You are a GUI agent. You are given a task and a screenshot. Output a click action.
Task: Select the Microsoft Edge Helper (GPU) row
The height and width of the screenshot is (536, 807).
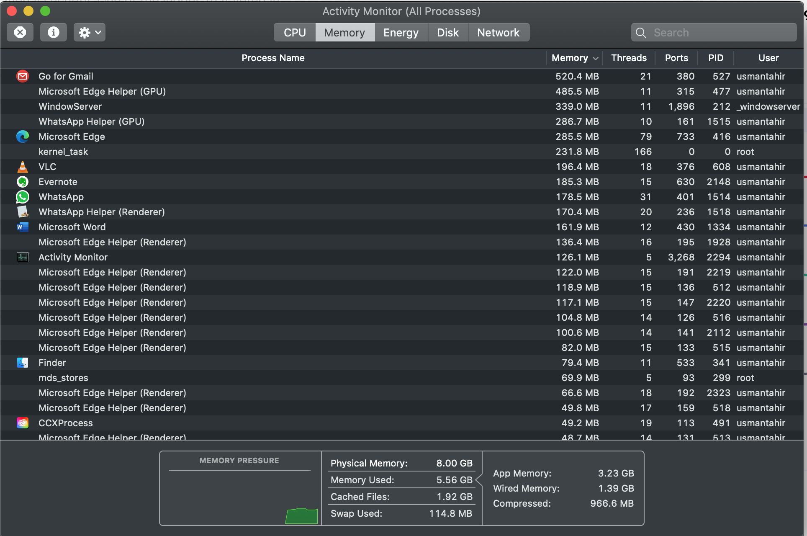(402, 91)
